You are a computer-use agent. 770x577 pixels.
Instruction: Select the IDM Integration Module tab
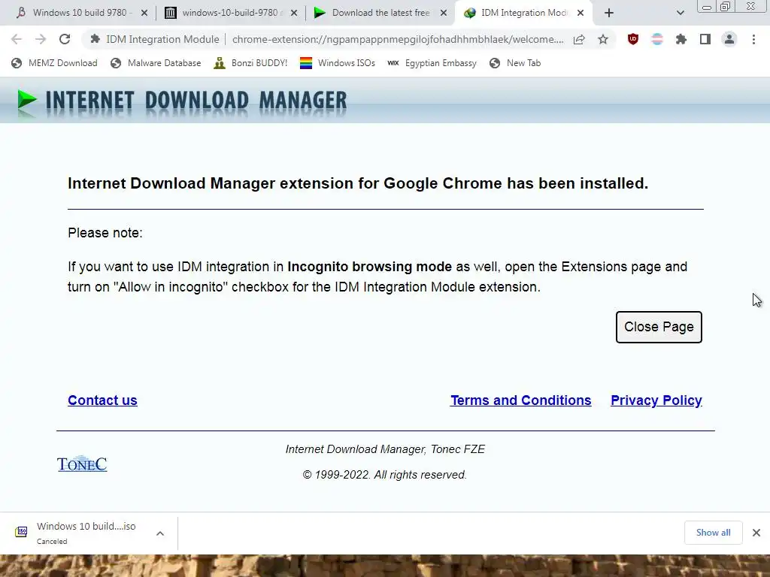point(523,13)
